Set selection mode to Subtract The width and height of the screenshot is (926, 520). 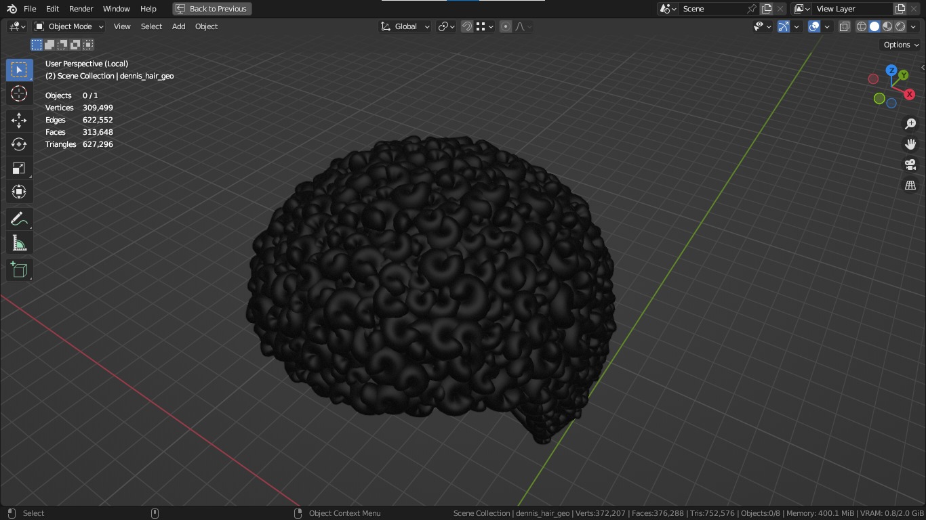(62, 45)
